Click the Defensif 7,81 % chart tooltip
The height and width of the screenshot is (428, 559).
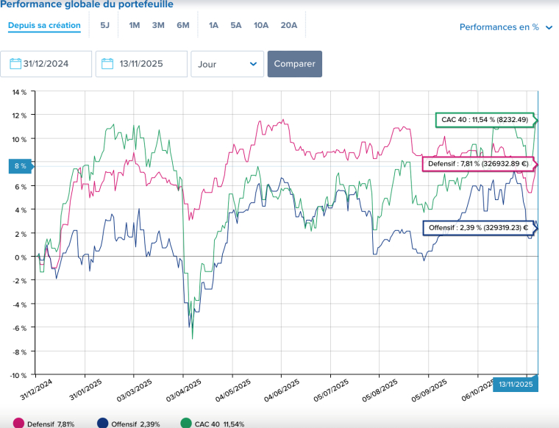(477, 164)
